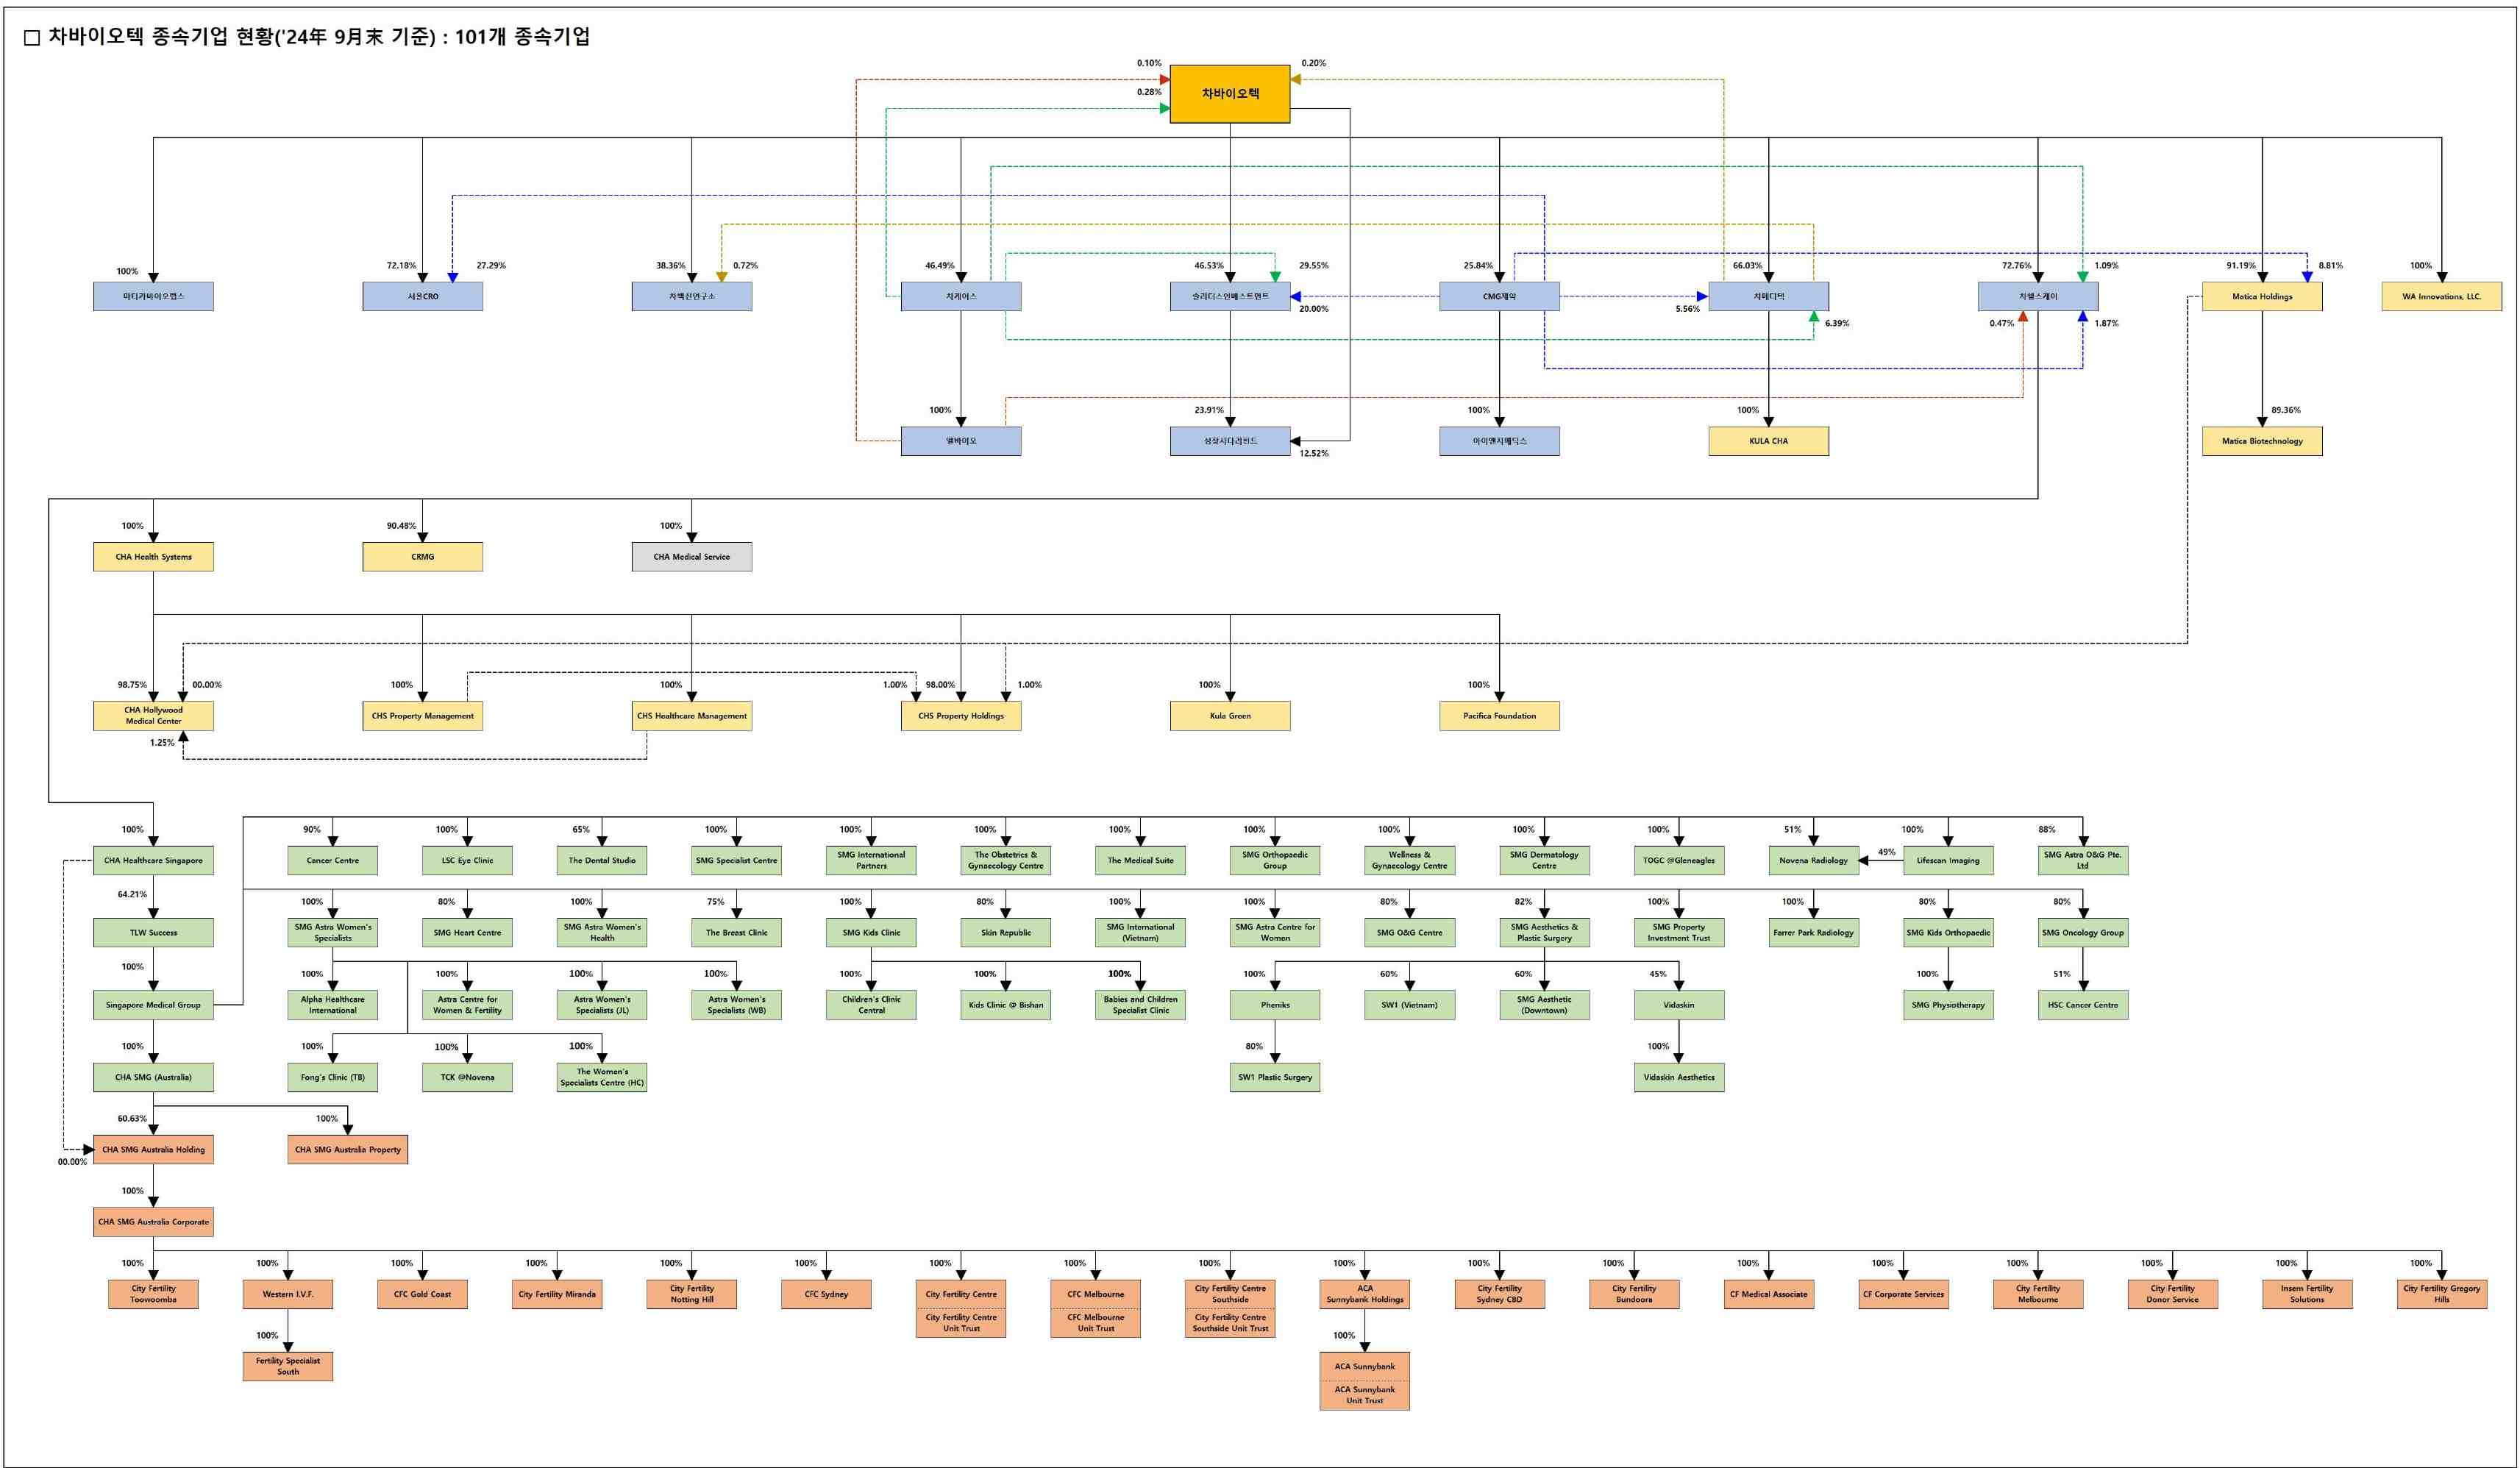Select the gray CHA Medical Service box

[x=691, y=557]
